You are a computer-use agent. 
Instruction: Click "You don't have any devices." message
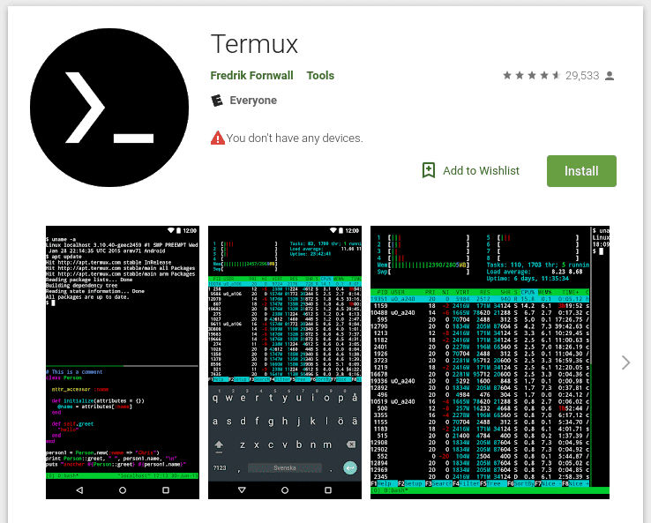point(295,138)
